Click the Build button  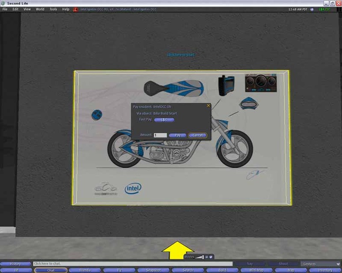(x=222, y=270)
